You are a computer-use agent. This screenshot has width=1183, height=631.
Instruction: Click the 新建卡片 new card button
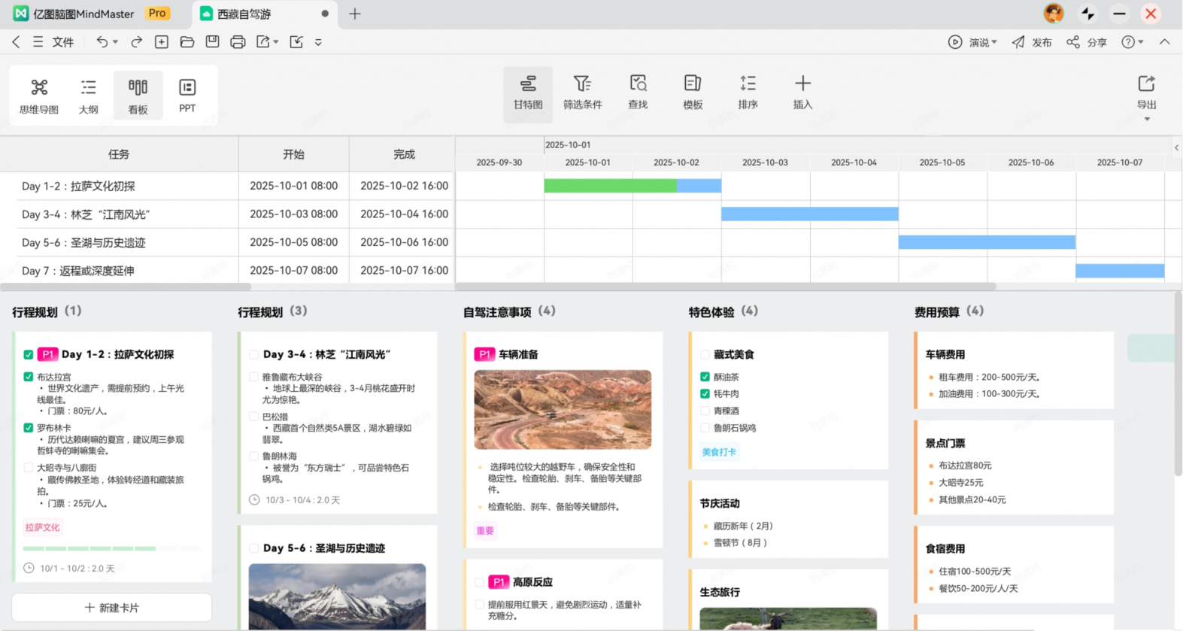(x=111, y=608)
